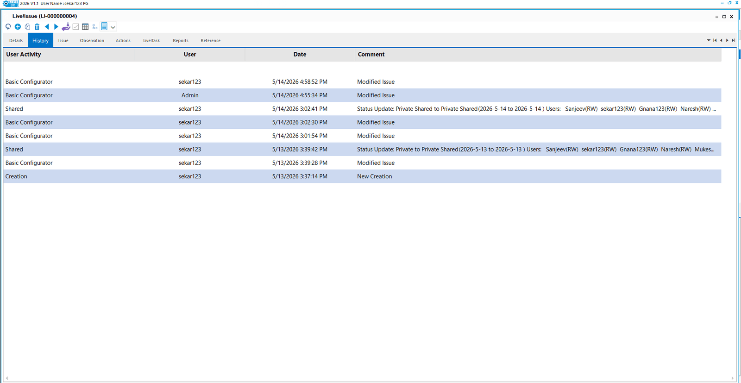This screenshot has height=383, width=741.
Task: Select the Creation activity row
Action: (x=362, y=176)
